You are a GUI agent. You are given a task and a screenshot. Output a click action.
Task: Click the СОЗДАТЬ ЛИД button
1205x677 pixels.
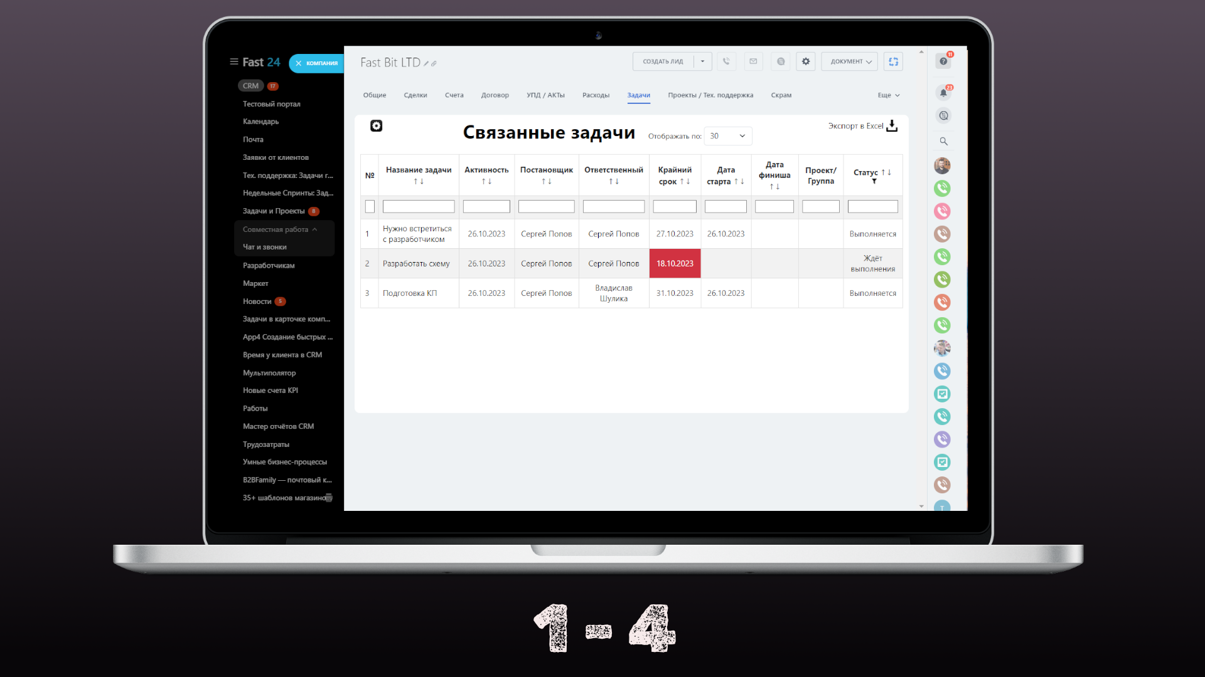pyautogui.click(x=663, y=61)
